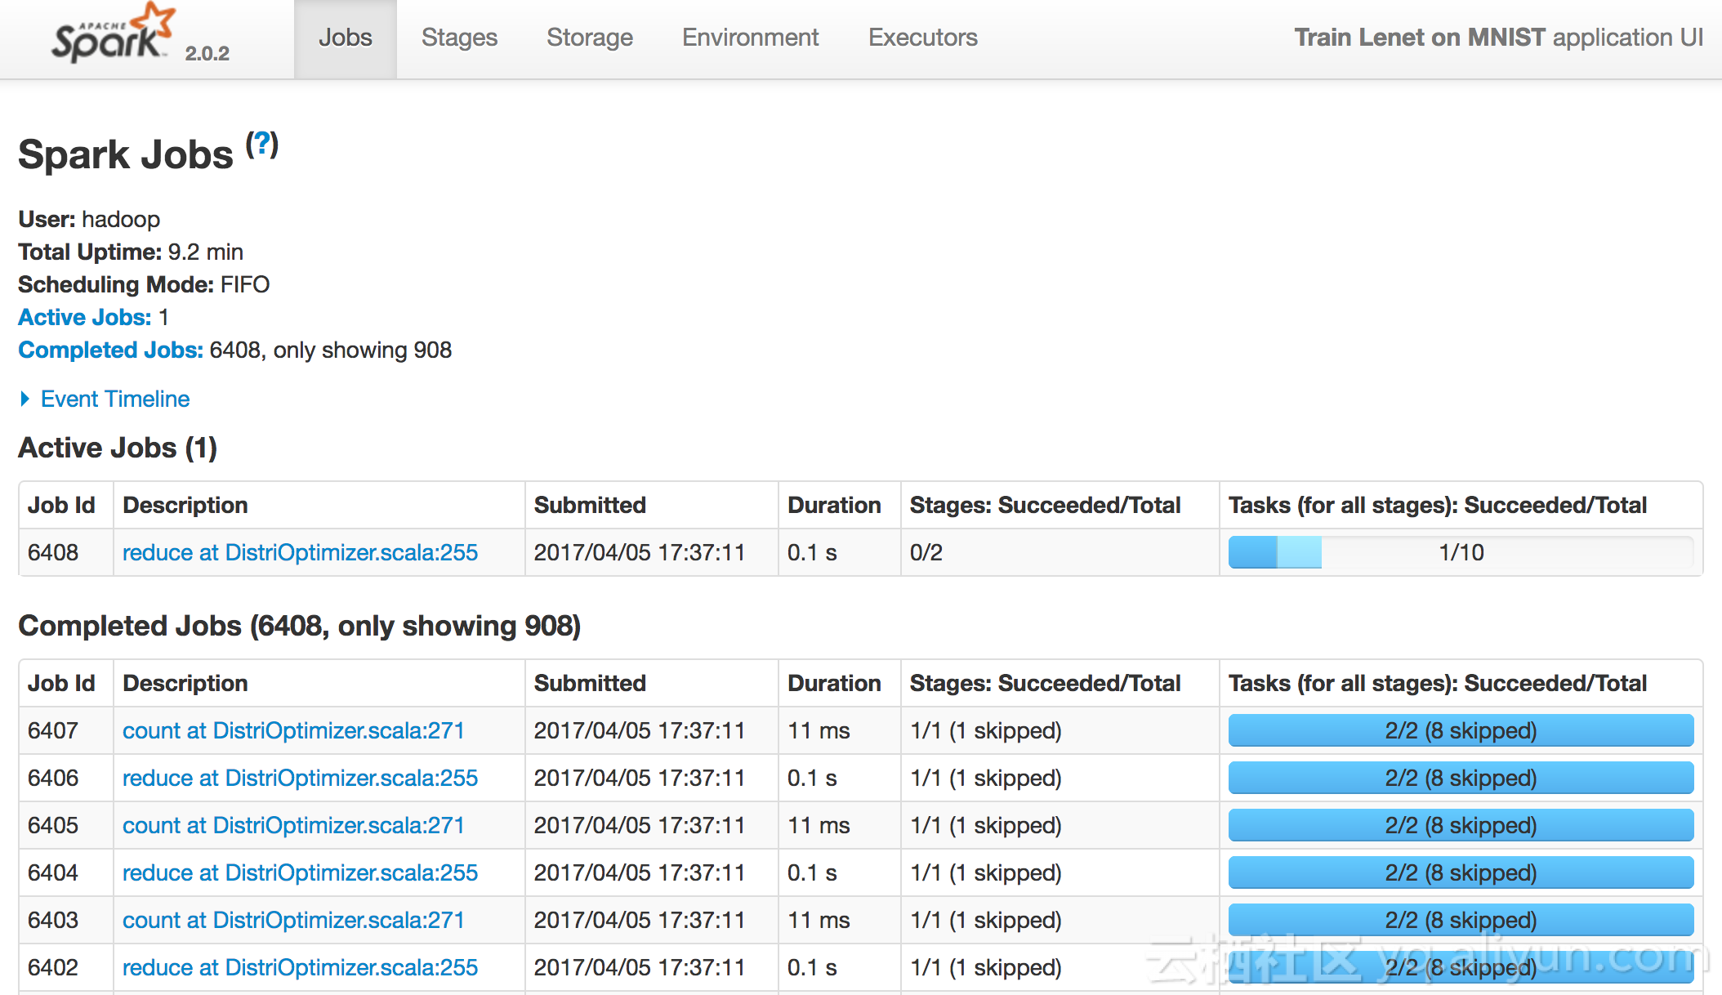Open job 6406 reduce description link
Screen dimensions: 1722x995
tap(300, 778)
